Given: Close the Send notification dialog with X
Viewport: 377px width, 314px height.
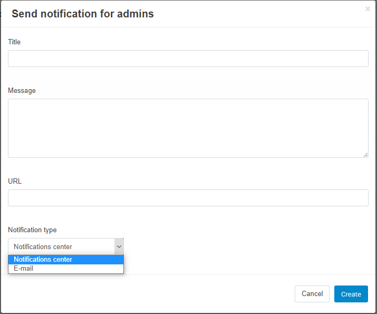Looking at the screenshot, I should tap(368, 9).
